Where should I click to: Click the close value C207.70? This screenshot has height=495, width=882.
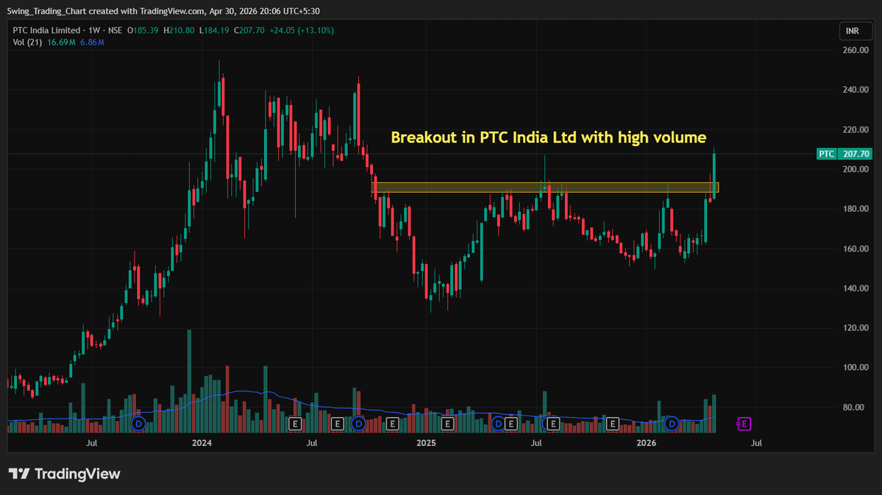249,30
